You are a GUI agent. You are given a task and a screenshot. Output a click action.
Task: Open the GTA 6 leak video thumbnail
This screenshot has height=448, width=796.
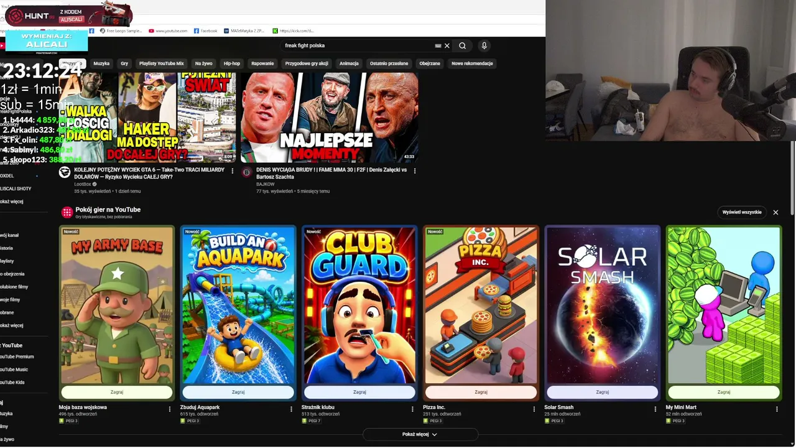click(147, 117)
